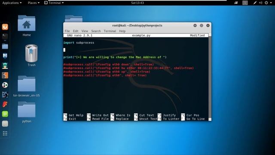The image size is (275, 155).
Task: Click the 'Justify' nano shortcut
Action: coord(167,115)
